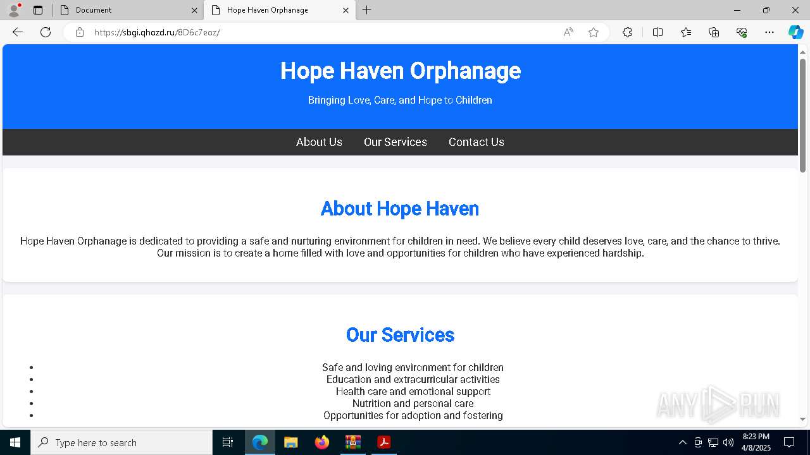
Task: Open a new tab with the plus button
Action: coord(367,10)
